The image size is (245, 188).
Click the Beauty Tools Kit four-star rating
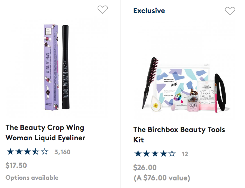point(155,154)
